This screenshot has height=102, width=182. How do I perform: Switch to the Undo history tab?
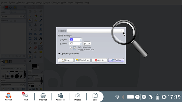[x=15, y=8]
